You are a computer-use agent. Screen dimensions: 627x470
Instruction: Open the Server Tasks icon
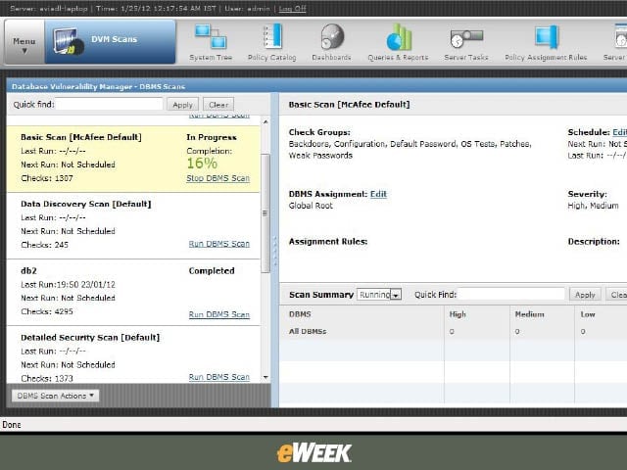click(466, 38)
